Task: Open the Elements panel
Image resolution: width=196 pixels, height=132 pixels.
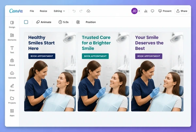Action: [x=12, y=37]
